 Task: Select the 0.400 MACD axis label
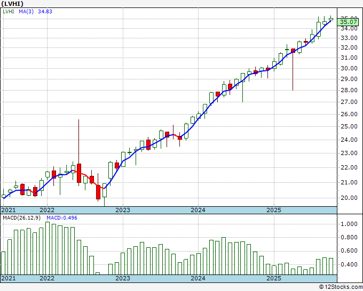tap(349, 264)
